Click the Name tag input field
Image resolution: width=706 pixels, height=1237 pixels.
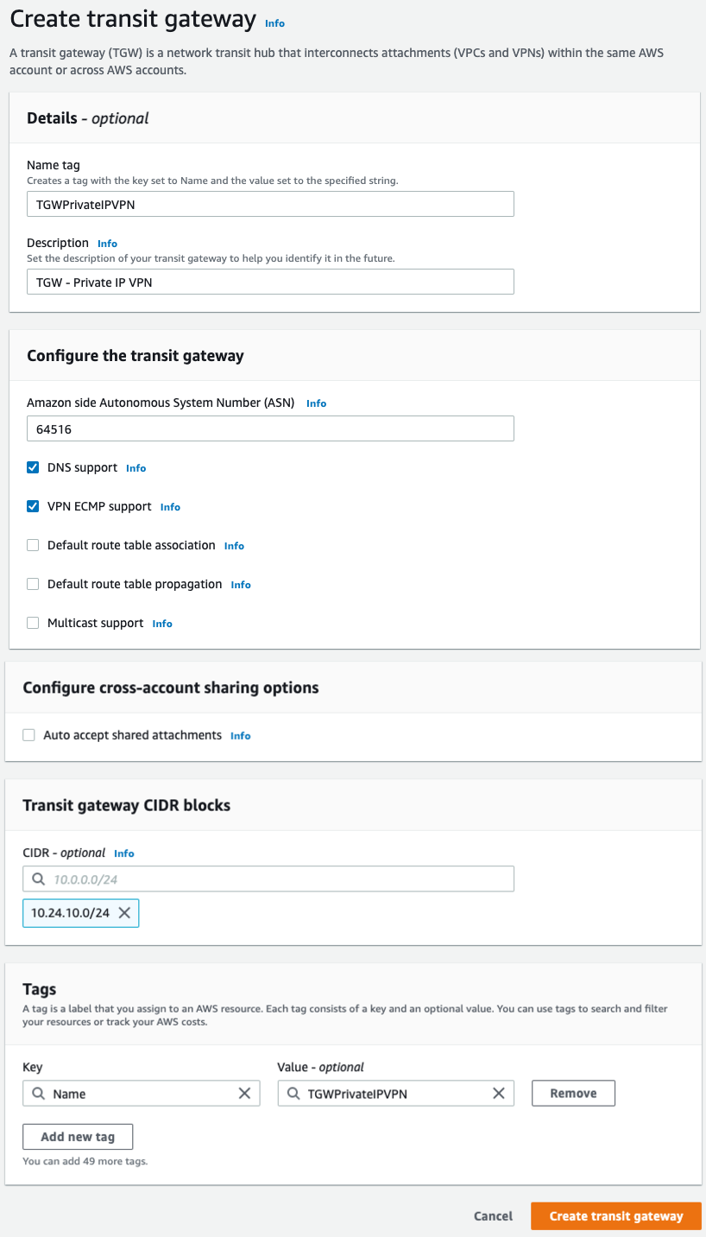pyautogui.click(x=270, y=204)
